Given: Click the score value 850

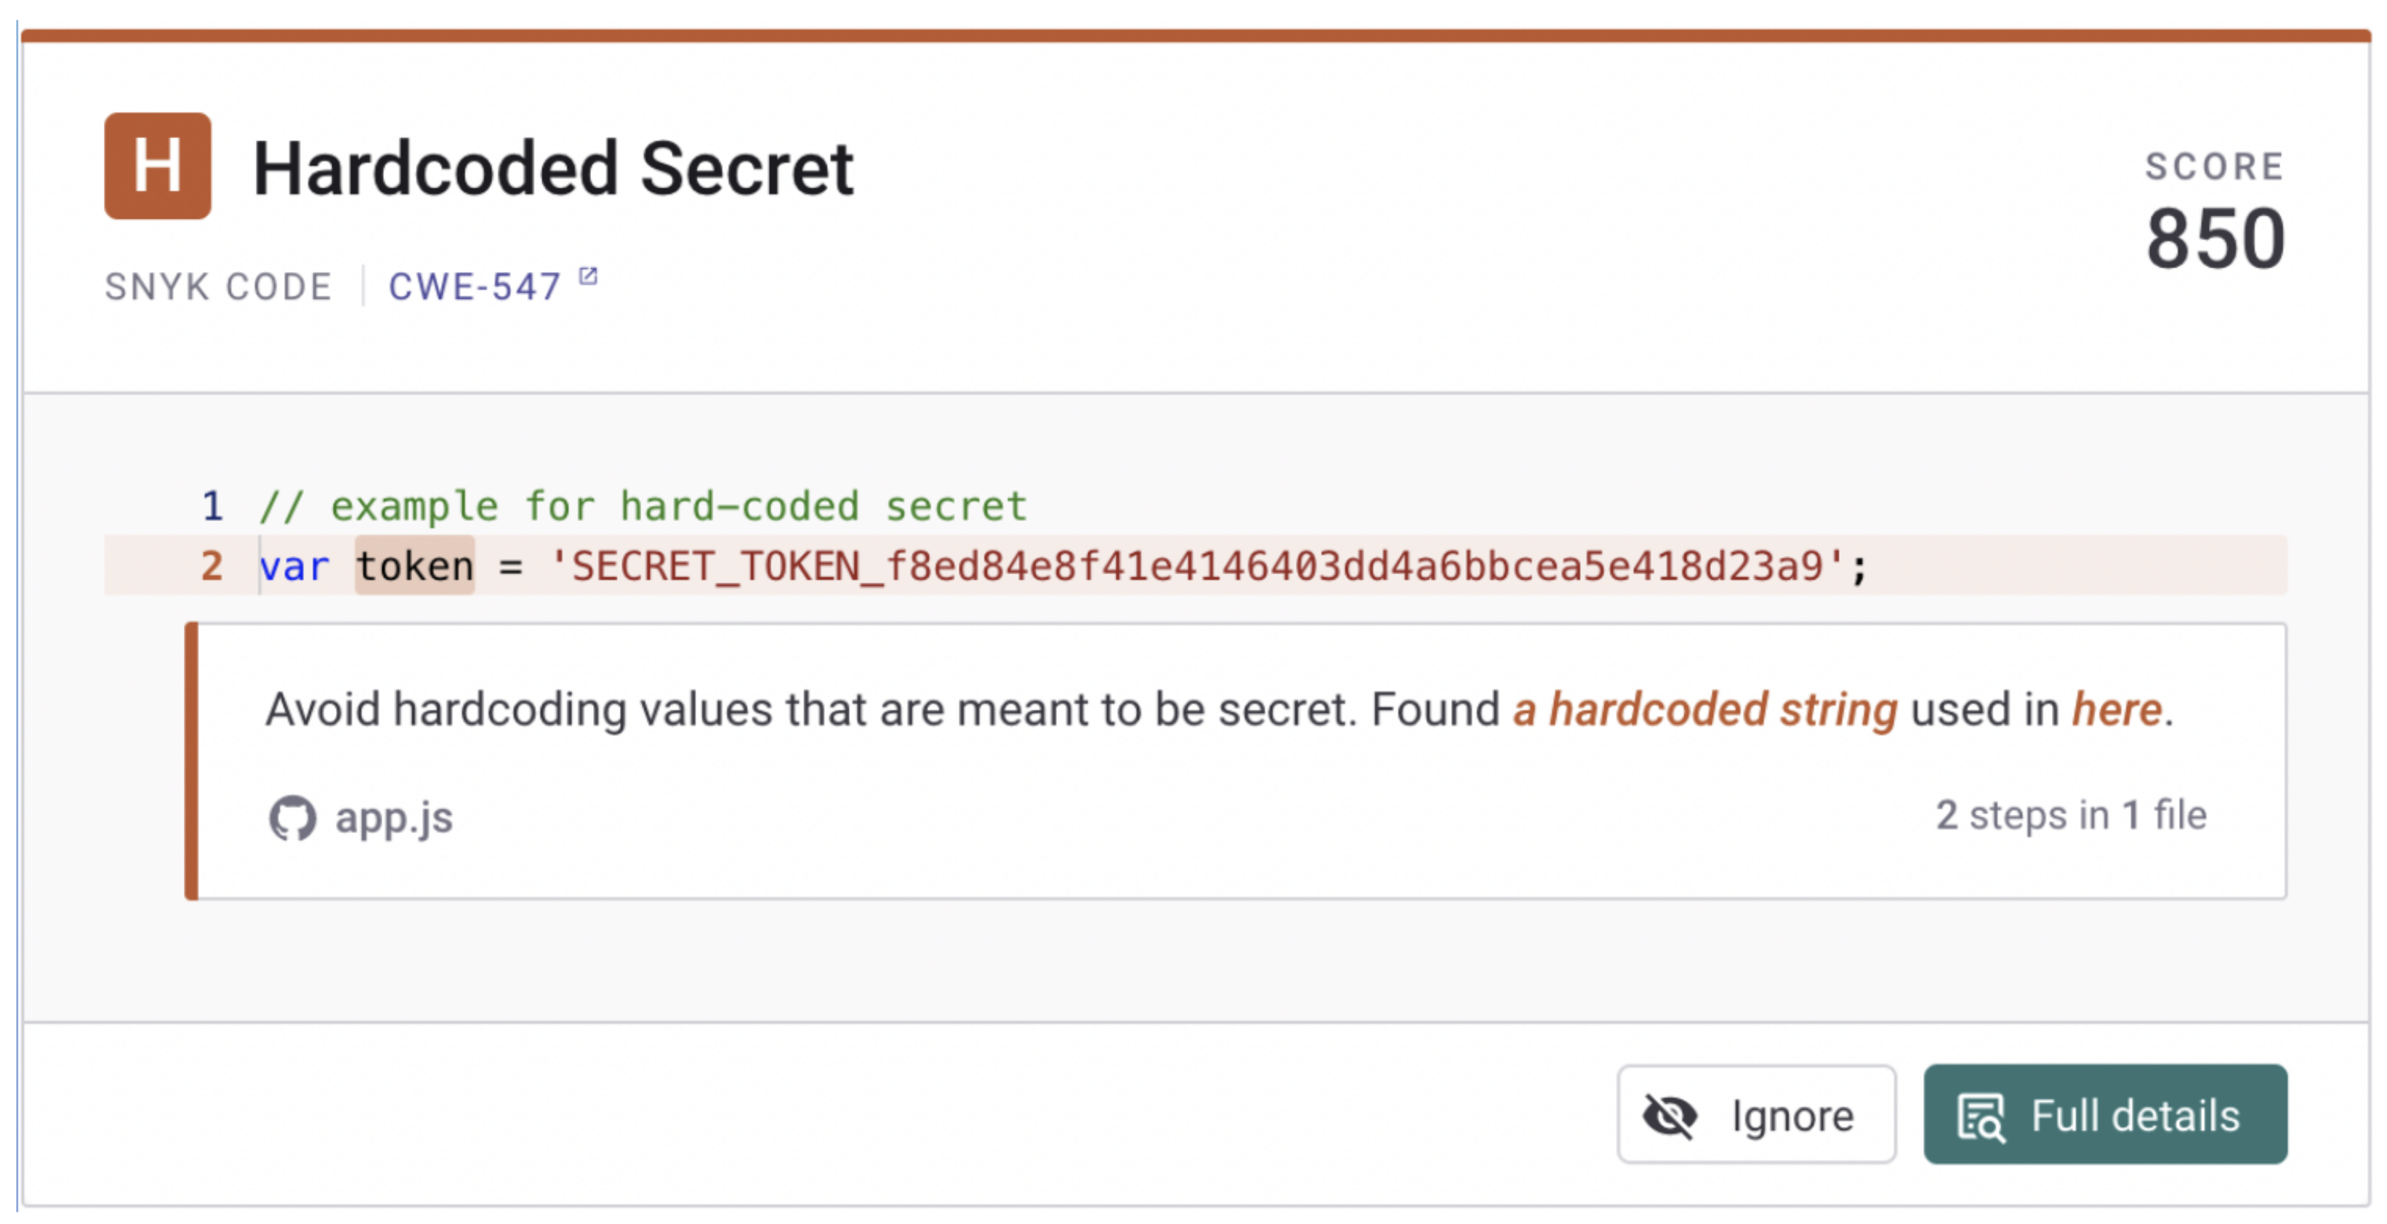Looking at the screenshot, I should click(2215, 239).
